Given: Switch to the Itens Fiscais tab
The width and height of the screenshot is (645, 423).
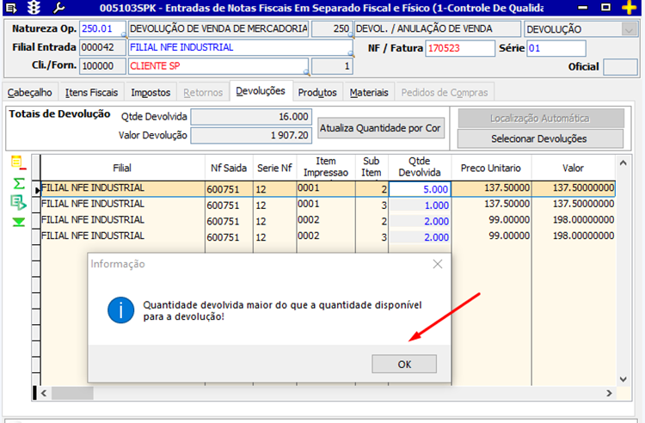Looking at the screenshot, I should tap(91, 93).
